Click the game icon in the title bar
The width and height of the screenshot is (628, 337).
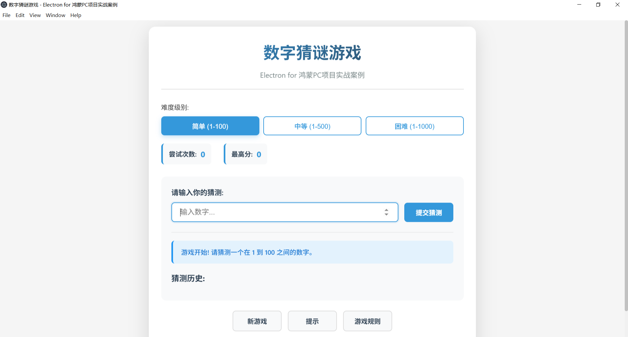click(x=4, y=5)
